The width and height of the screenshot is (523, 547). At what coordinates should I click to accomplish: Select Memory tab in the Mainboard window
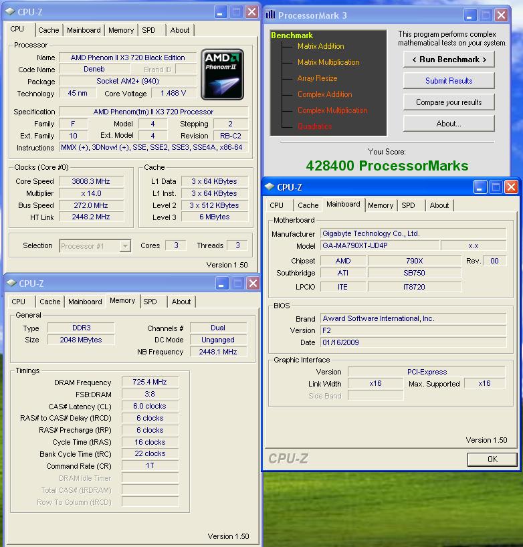click(x=381, y=205)
